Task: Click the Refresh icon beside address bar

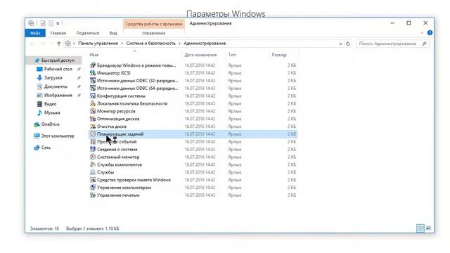Action: [348, 44]
